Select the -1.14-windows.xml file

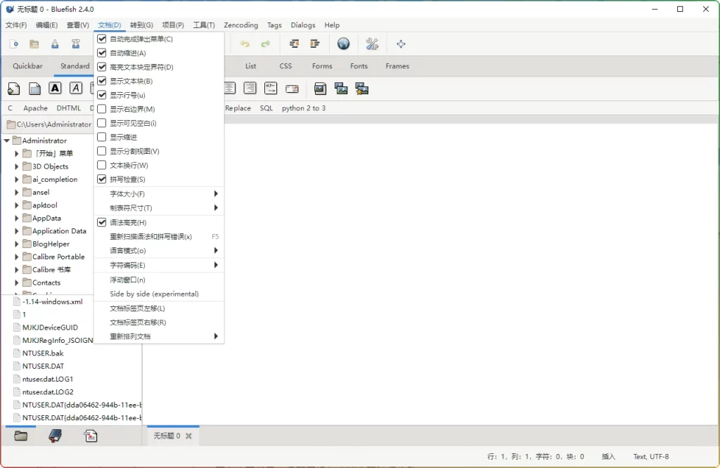click(53, 301)
